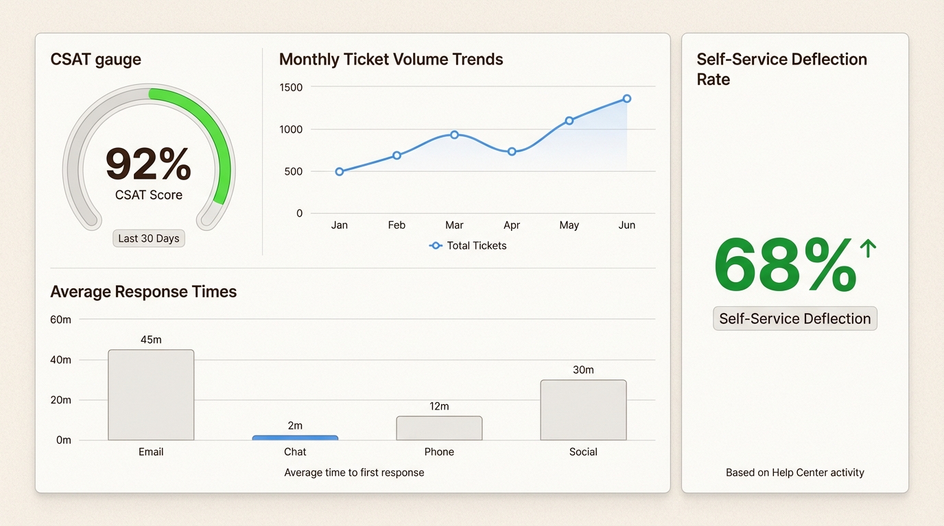Select the Feb data point marker
This screenshot has width=944, height=526.
tap(397, 155)
